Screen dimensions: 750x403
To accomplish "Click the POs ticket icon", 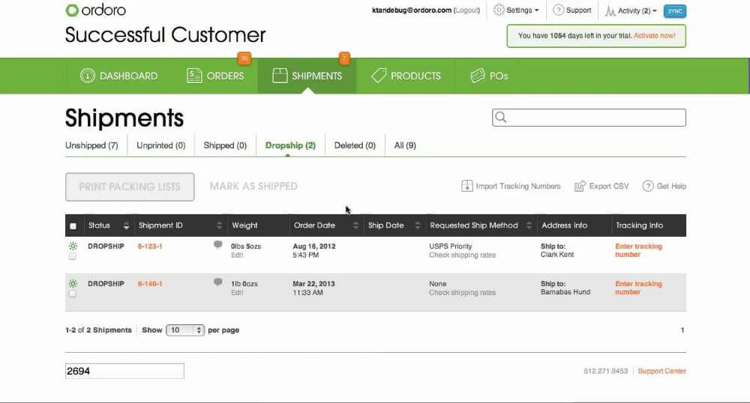I will [x=477, y=76].
